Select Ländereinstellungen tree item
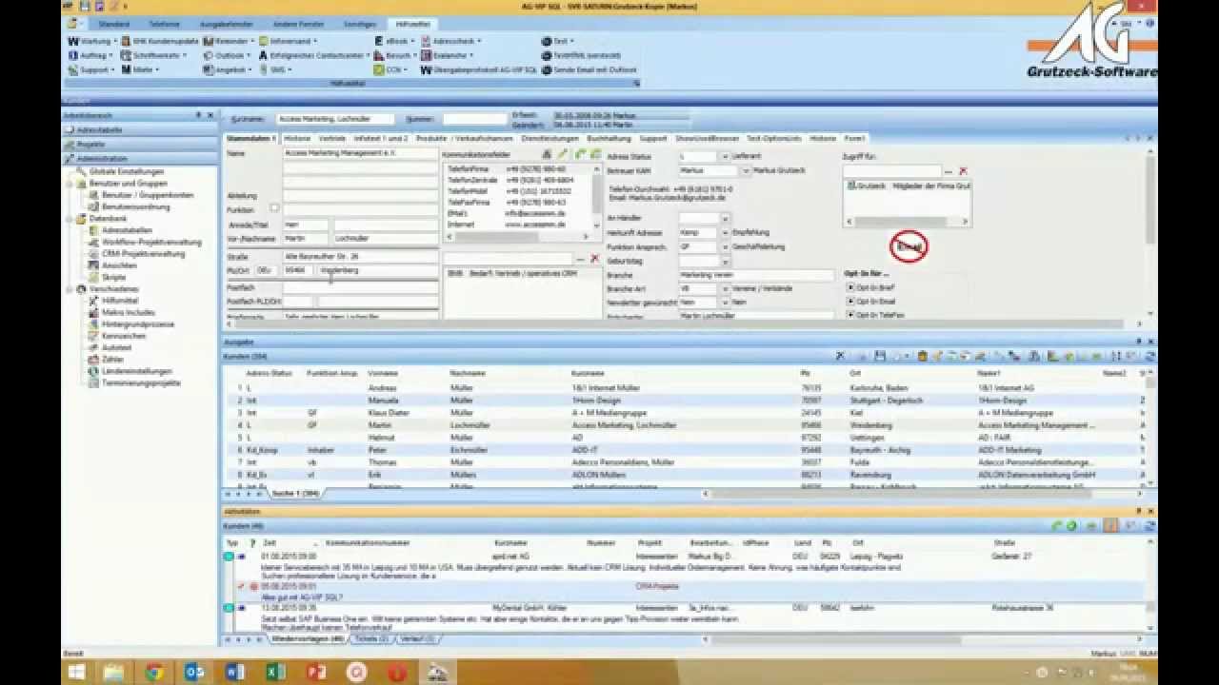 click(x=136, y=371)
